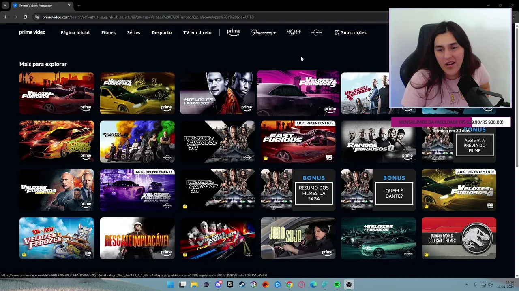
Task: Open the MGM+ channel
Action: pyautogui.click(x=294, y=32)
